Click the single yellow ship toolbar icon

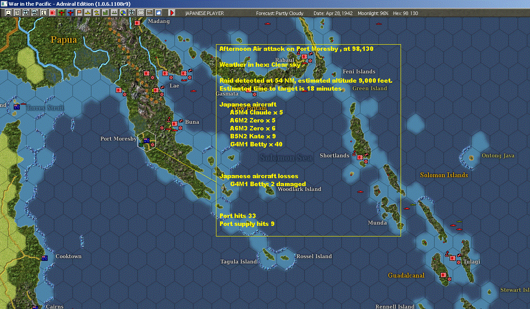pos(87,13)
